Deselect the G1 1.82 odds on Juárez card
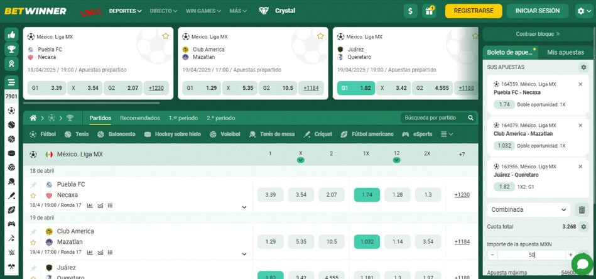The width and height of the screenshot is (596, 279). 355,88
